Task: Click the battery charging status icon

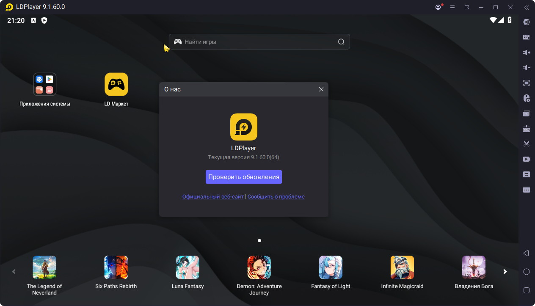Action: coord(510,20)
